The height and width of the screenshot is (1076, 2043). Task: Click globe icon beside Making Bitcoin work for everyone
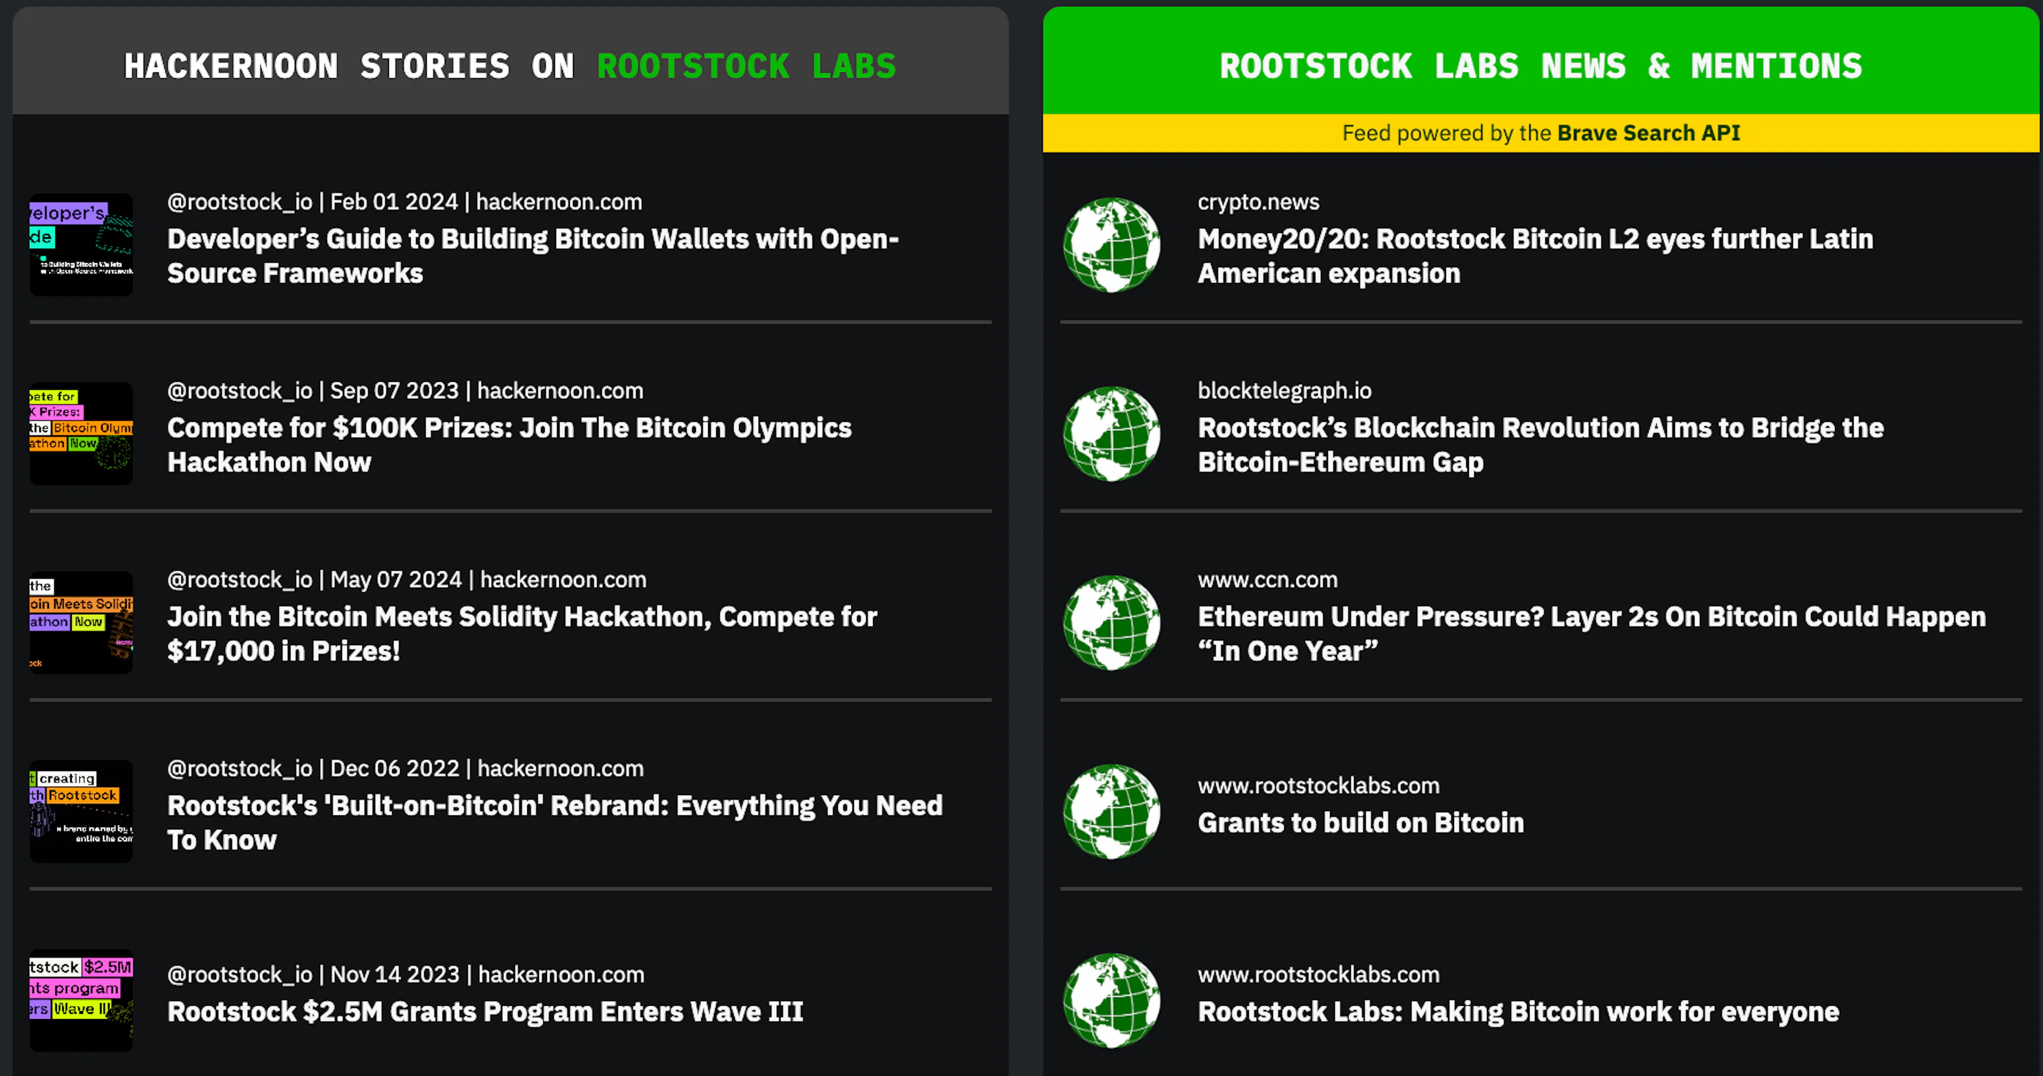pyautogui.click(x=1111, y=1000)
